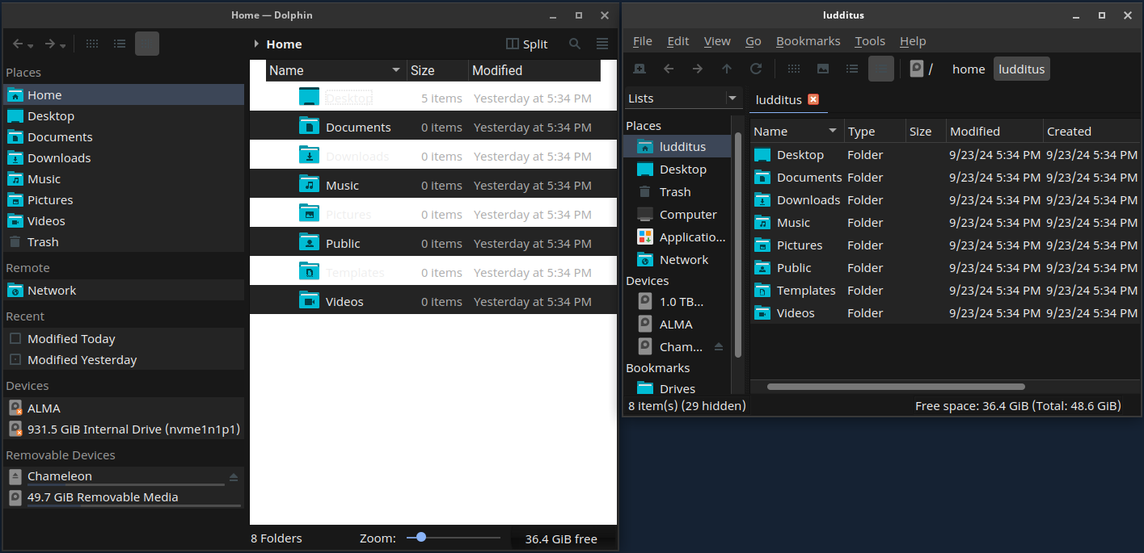1144x553 pixels.
Task: Open the search icon in Dolphin
Action: pos(575,44)
